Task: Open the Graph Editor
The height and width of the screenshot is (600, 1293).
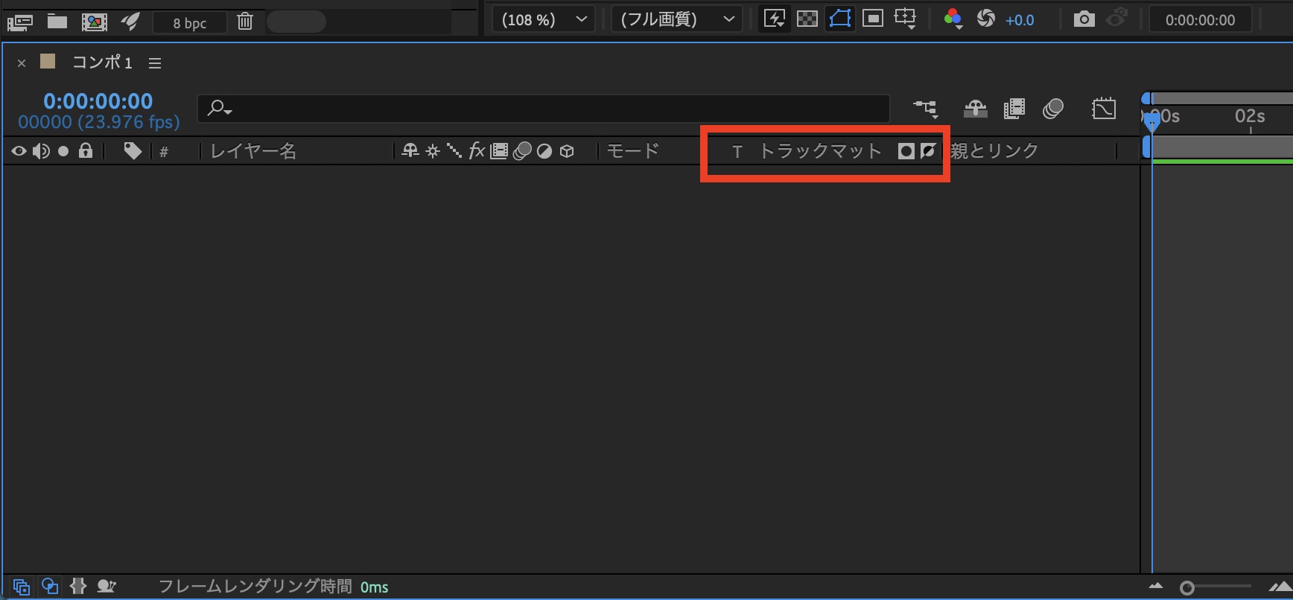Action: [x=1104, y=109]
